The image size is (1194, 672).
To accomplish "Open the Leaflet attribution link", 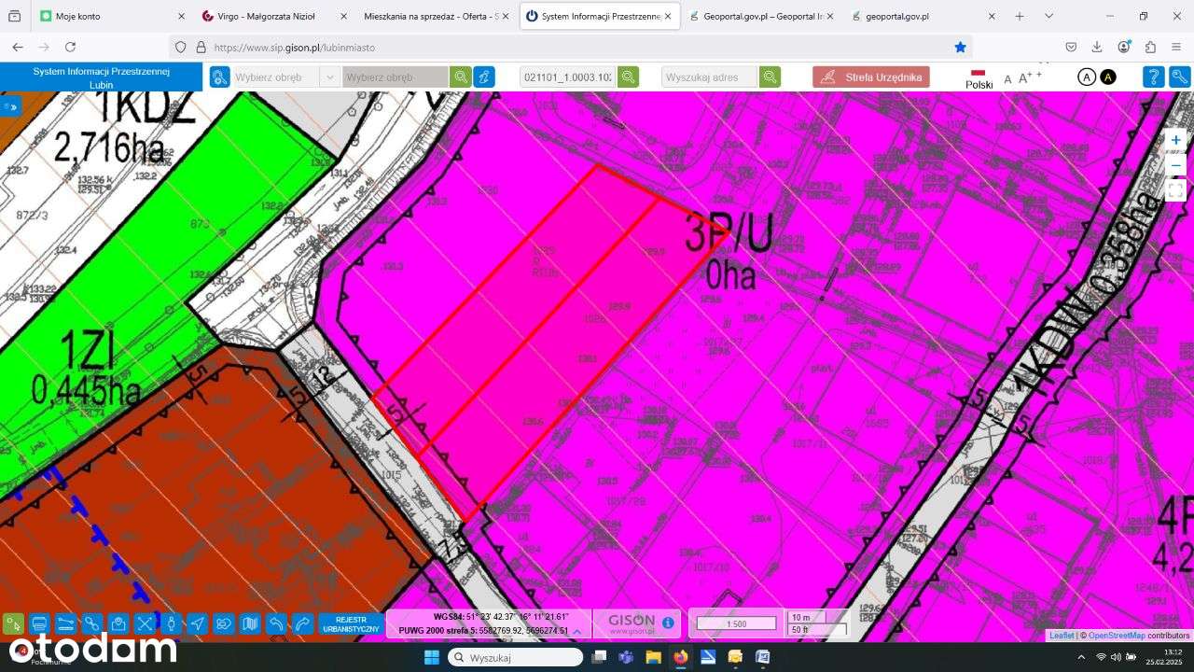I will [x=1062, y=636].
